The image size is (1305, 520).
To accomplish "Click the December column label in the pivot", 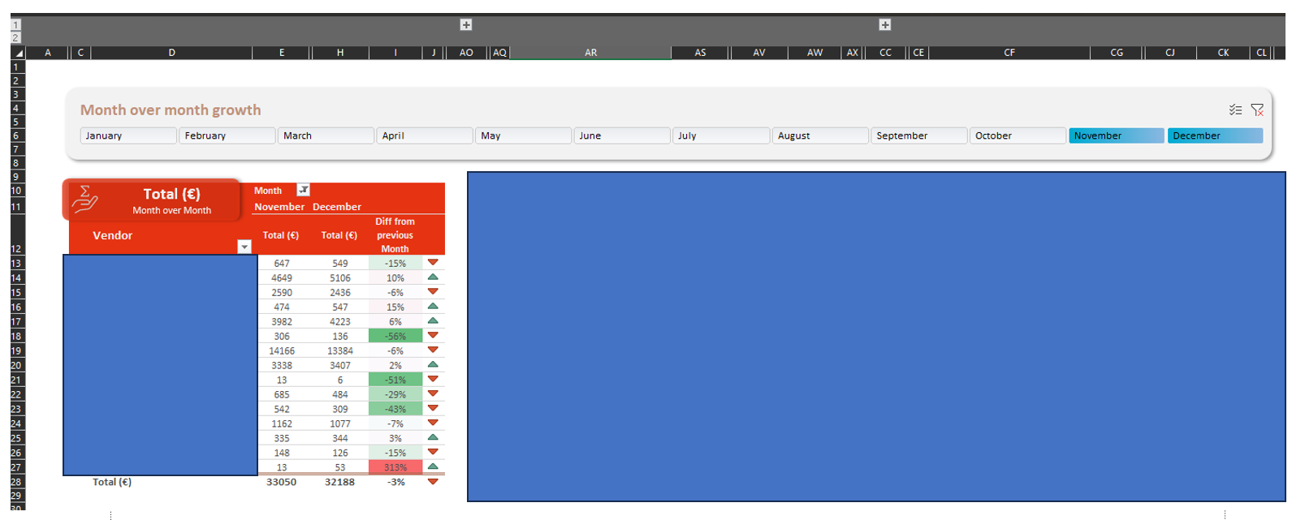I will (337, 207).
